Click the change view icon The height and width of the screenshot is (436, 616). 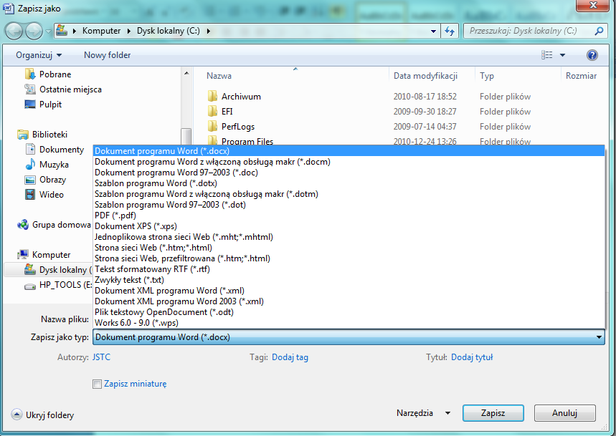click(547, 55)
